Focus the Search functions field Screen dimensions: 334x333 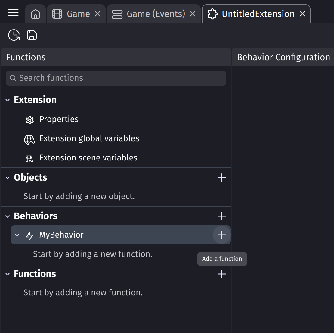[x=116, y=78]
